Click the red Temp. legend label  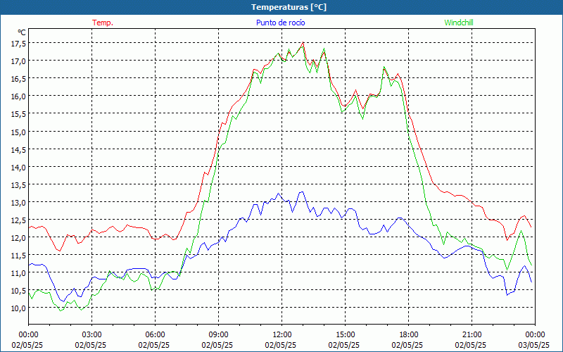pos(103,23)
